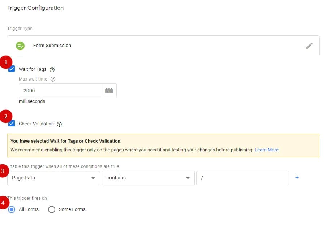The image size is (327, 225).
Task: Open the Check Validation help tooltip
Action: click(x=59, y=124)
